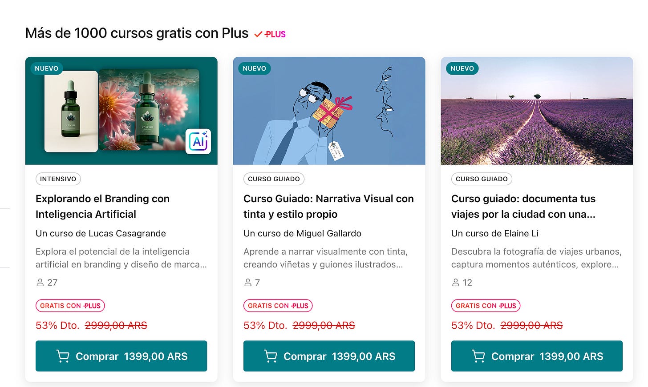Image resolution: width=648 pixels, height=387 pixels.
Task: Click the PLUS logo next to the heading
Action: [x=270, y=34]
